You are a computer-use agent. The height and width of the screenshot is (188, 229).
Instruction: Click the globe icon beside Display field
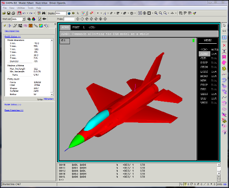(x=69, y=13)
